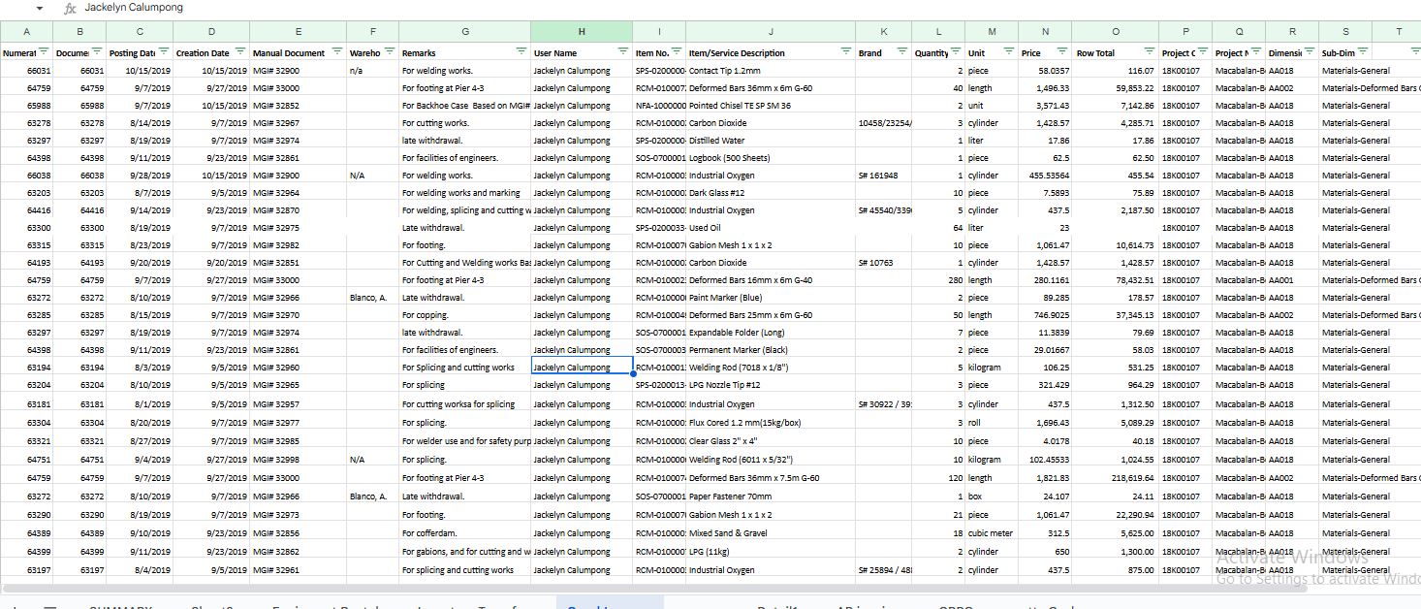
Task: Open the Brand column filter icon
Action: click(902, 51)
